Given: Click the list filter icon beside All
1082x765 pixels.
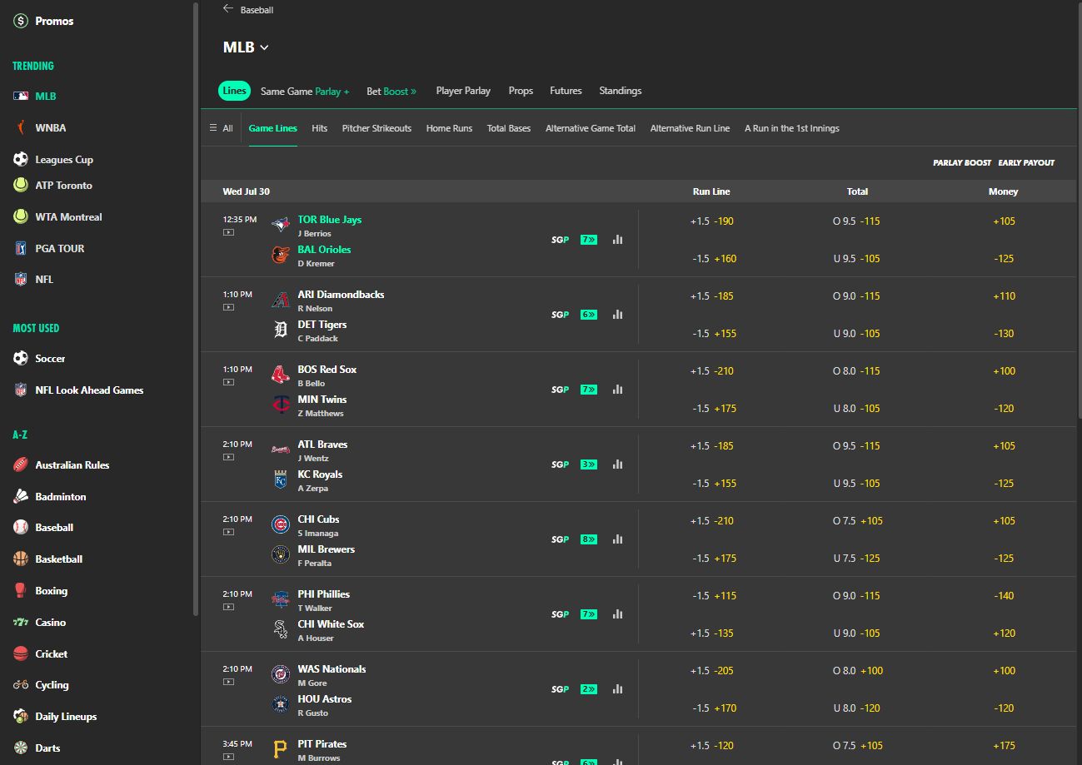Looking at the screenshot, I should pyautogui.click(x=214, y=128).
